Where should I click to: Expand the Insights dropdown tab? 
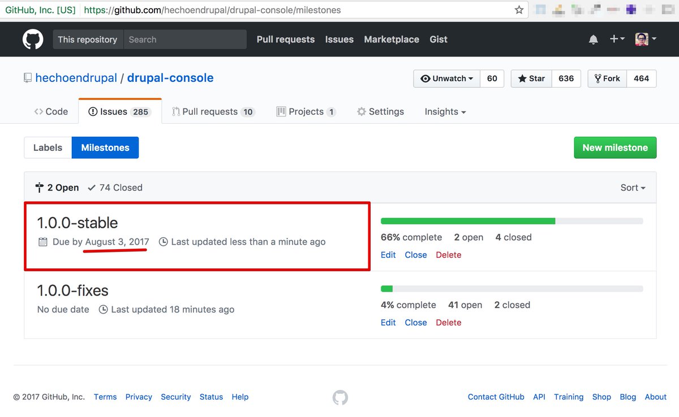point(445,111)
